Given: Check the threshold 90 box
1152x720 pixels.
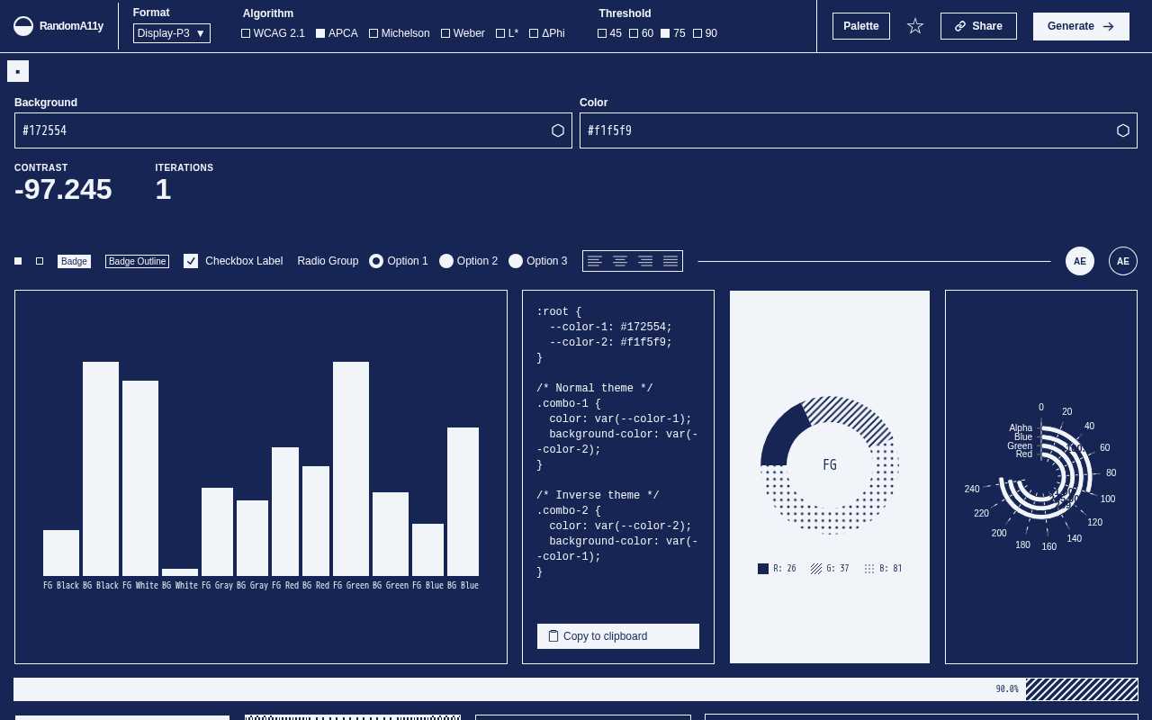Looking at the screenshot, I should (x=697, y=33).
